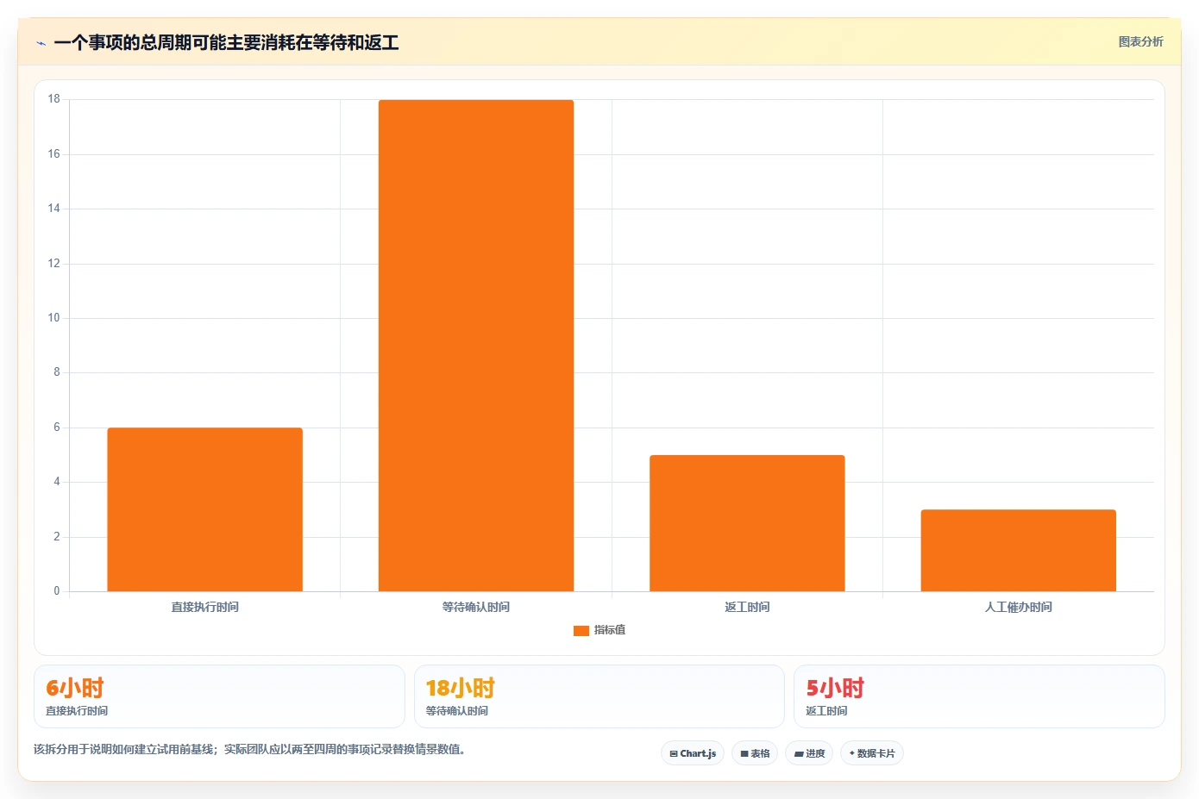Click the 指标值 legend label
This screenshot has height=799, width=1199.
(610, 630)
